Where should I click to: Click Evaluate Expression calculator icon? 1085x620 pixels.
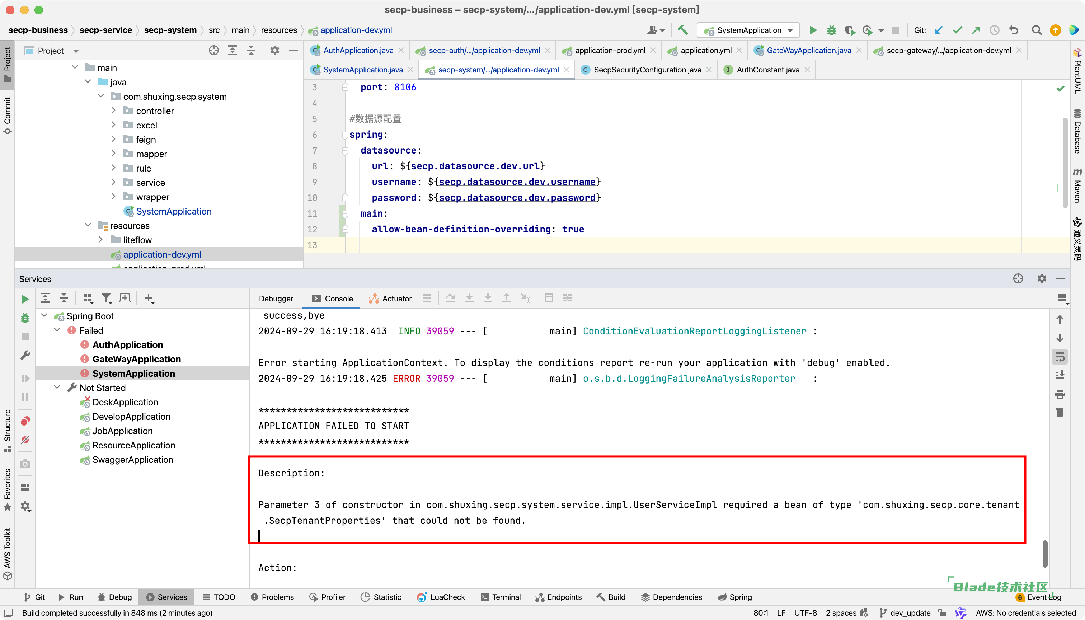pyautogui.click(x=549, y=298)
